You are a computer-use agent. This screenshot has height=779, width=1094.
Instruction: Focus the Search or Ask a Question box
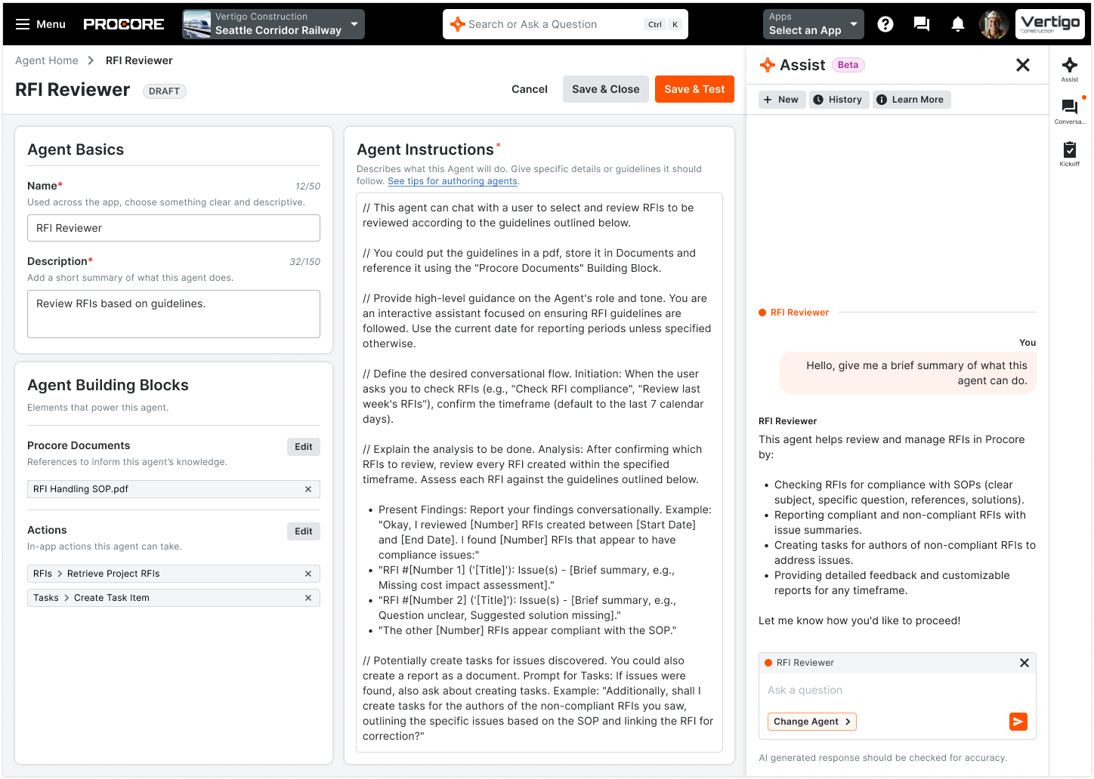point(565,24)
